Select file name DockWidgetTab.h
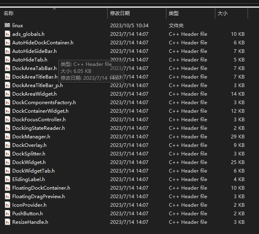The height and width of the screenshot is (234, 259). click(33, 171)
